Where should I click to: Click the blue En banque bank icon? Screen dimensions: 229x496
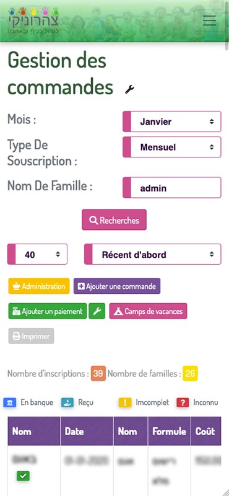click(10, 402)
